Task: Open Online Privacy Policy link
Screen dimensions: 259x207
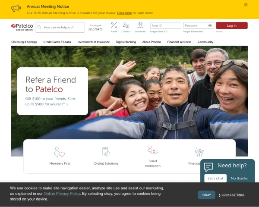Action: point(62,194)
